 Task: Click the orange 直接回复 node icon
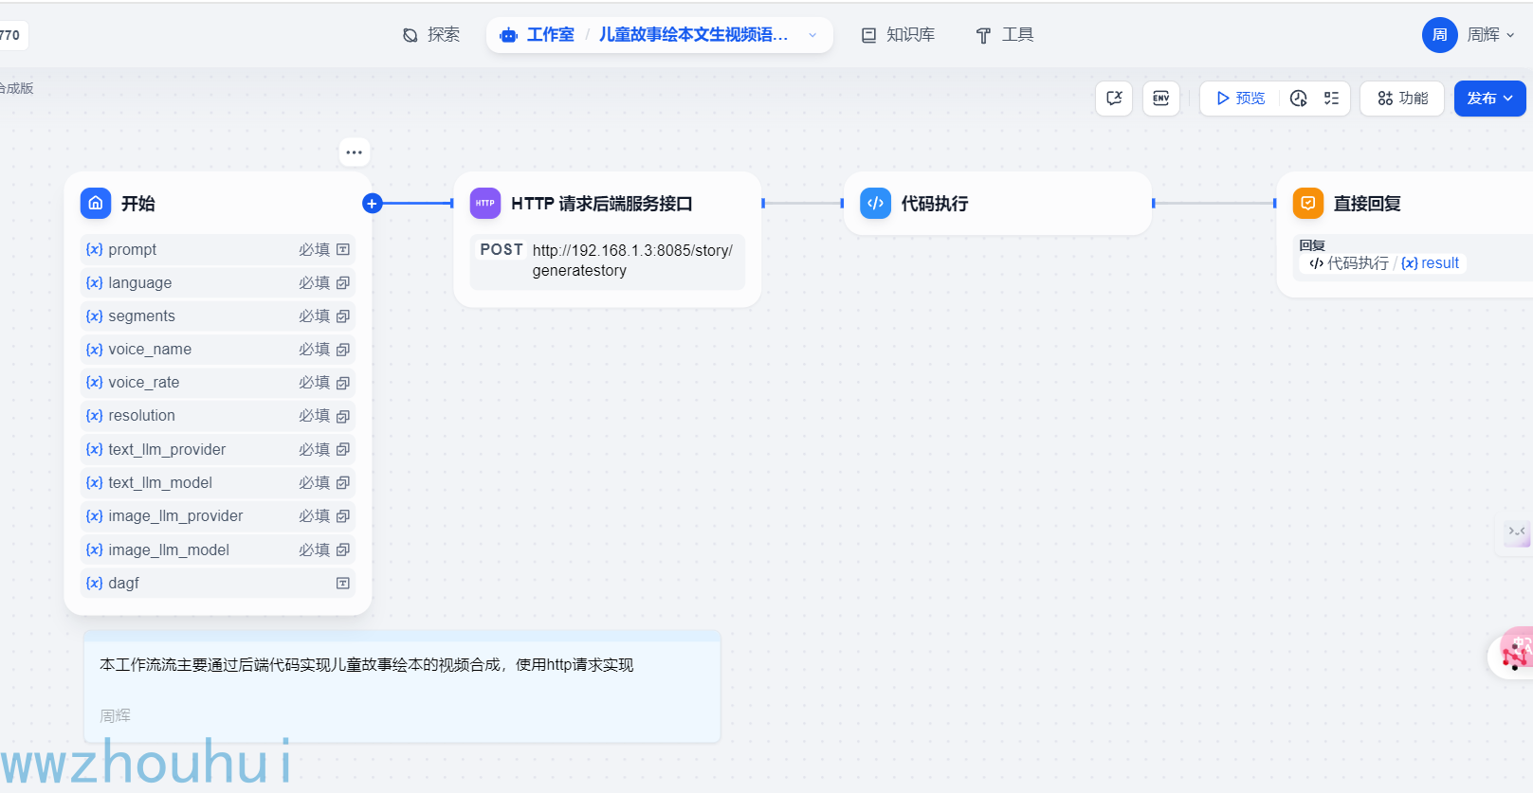coord(1308,203)
